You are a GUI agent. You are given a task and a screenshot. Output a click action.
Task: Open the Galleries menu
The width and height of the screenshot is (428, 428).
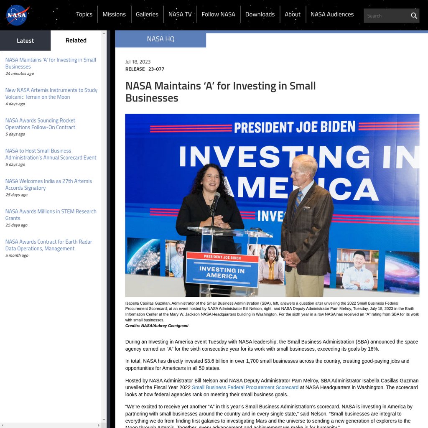click(147, 14)
